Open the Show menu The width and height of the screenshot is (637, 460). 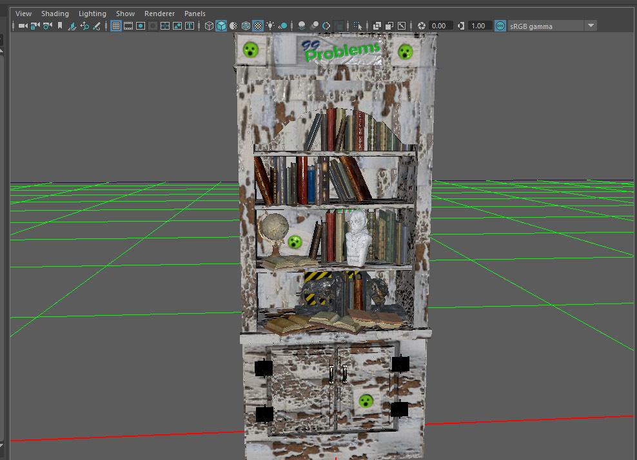[125, 14]
